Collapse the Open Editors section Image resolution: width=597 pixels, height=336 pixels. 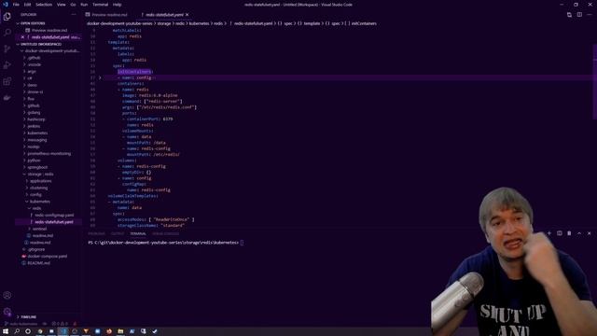[x=33, y=23]
